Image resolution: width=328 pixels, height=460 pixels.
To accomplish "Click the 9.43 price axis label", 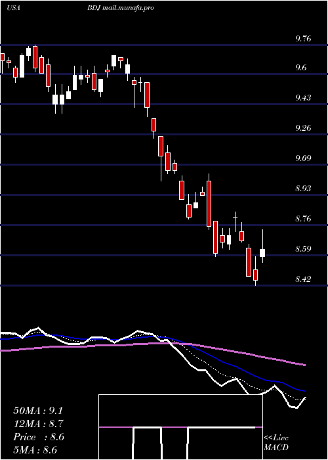I will pos(303,98).
